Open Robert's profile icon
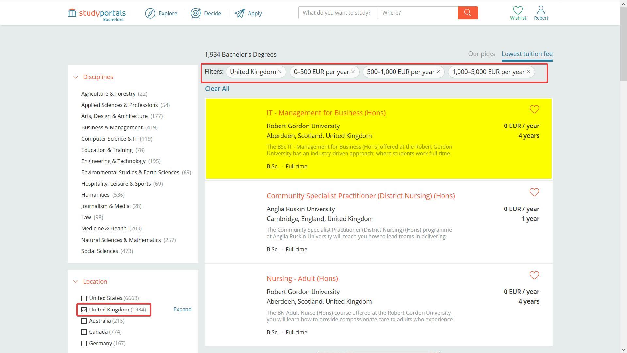This screenshot has width=627, height=353. pyautogui.click(x=541, y=10)
